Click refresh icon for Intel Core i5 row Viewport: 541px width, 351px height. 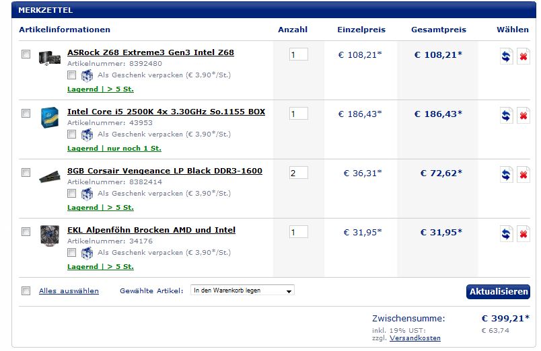pos(506,116)
